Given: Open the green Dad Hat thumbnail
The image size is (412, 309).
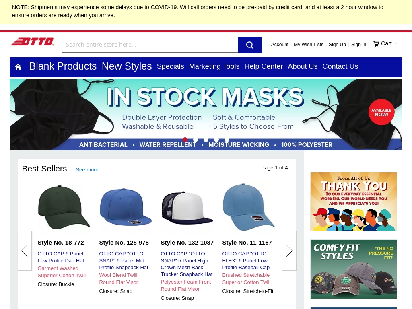Looking at the screenshot, I should tap(64, 208).
